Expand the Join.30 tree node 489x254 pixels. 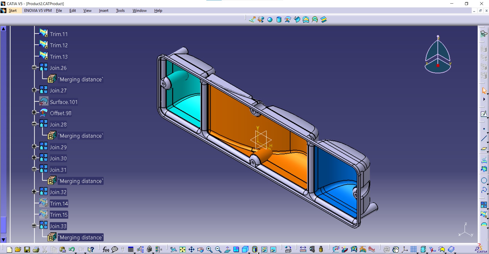34,158
